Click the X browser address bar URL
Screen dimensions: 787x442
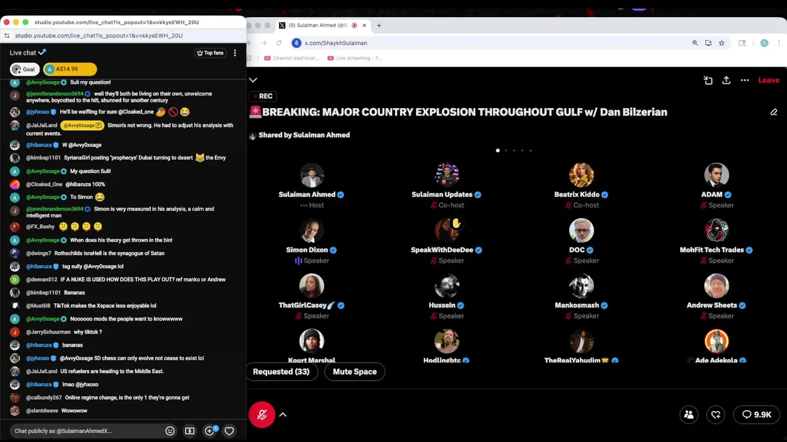pyautogui.click(x=336, y=43)
